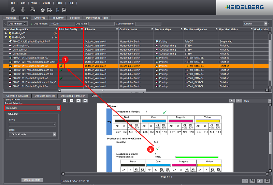This screenshot has height=185, width=273.
Task: Click the highlighted blue chart toolbar icon
Action: coord(57,10)
